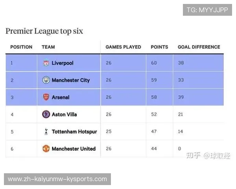Click the Tottenham Hotspur crest icon

click(x=46, y=132)
